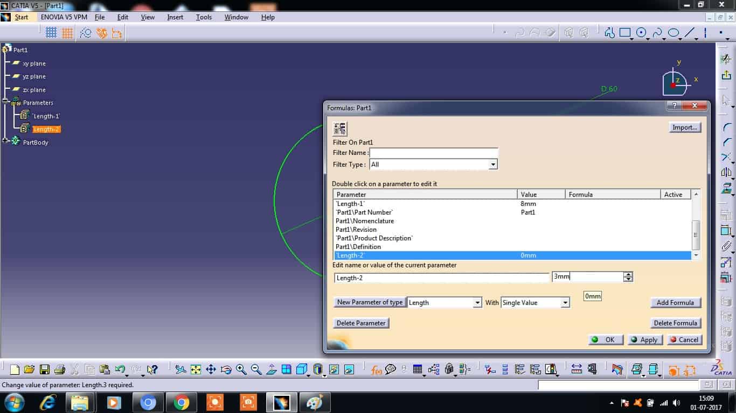
Task: Click the Length-2 name edit field
Action: [441, 278]
